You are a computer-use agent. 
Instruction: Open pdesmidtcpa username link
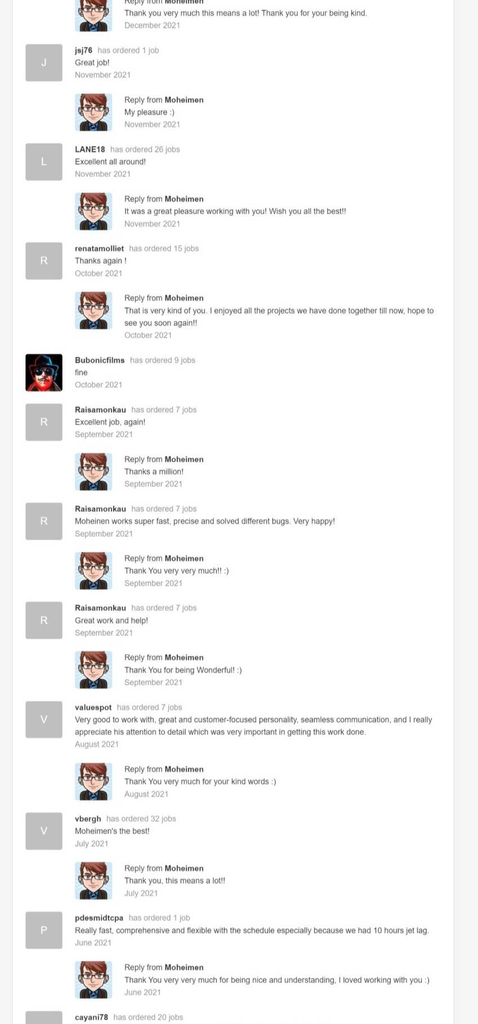(99, 918)
